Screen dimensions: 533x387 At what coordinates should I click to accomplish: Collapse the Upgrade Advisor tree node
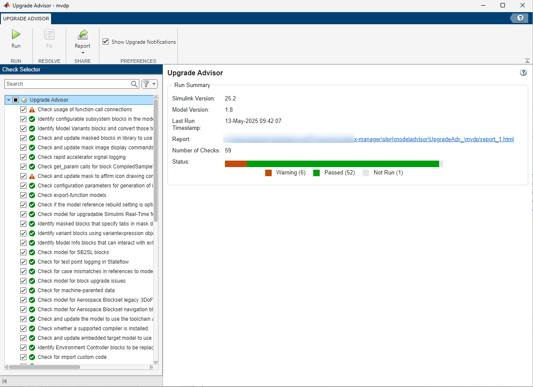pos(8,100)
